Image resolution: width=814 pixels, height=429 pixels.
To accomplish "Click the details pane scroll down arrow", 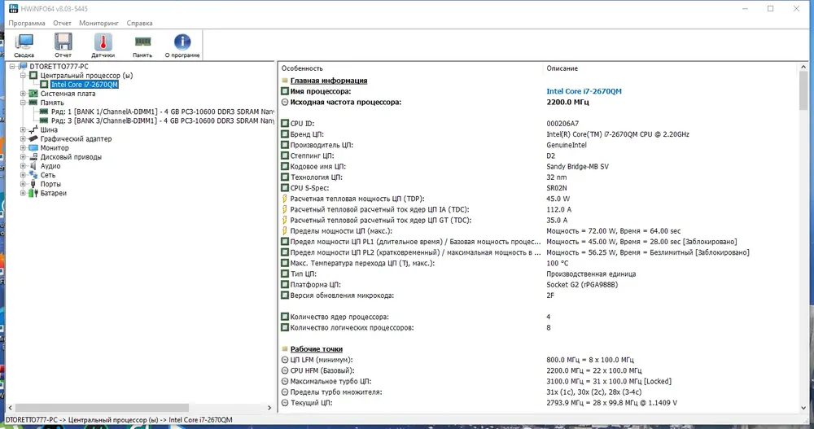I will click(803, 408).
